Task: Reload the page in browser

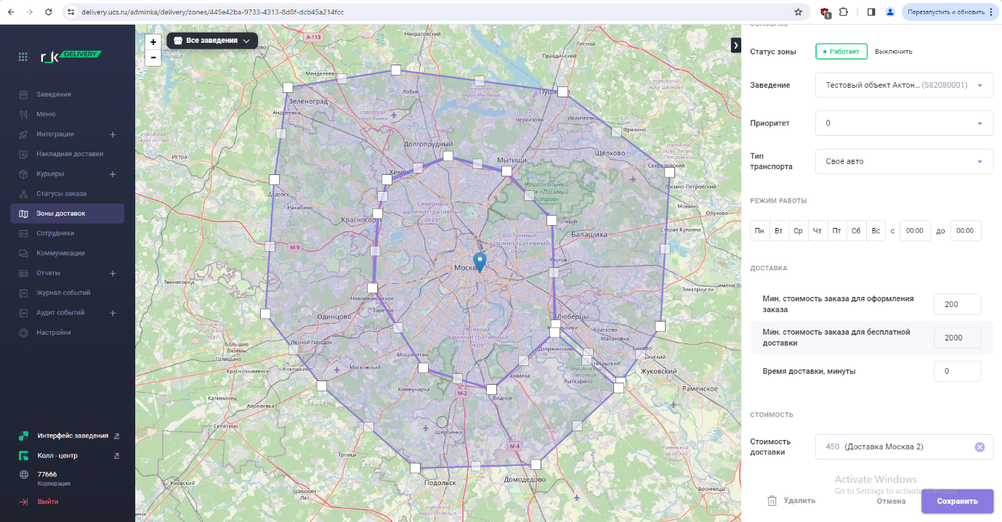Action: click(x=49, y=12)
